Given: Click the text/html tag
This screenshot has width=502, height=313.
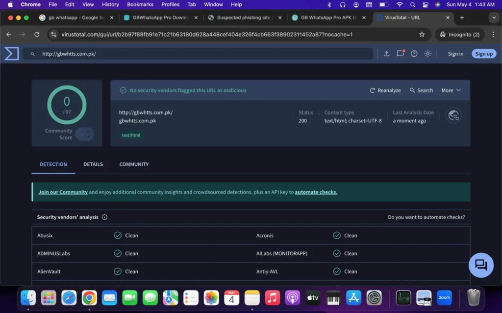Looking at the screenshot, I should click(x=131, y=135).
